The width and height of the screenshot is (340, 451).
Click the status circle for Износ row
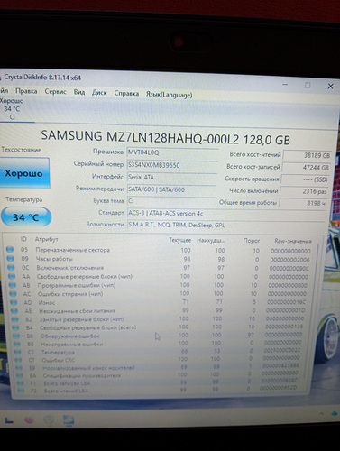click(x=14, y=302)
